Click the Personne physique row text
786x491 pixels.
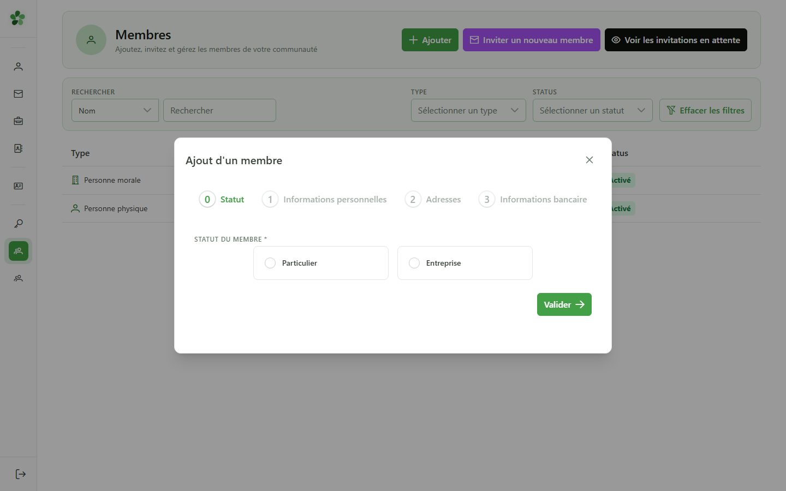click(116, 208)
